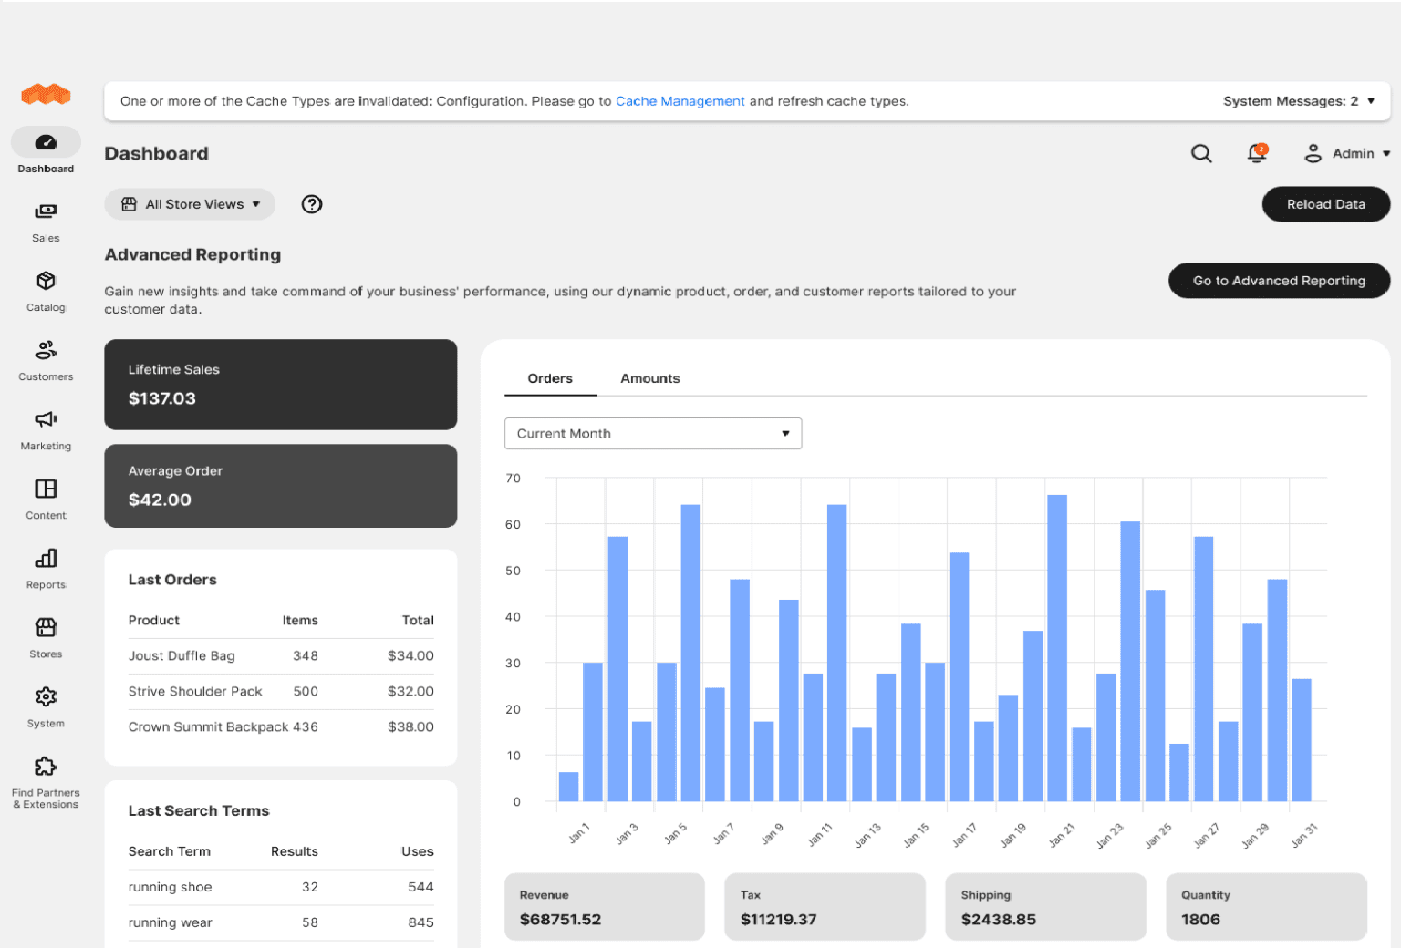Select the Reports sidebar icon
The image size is (1401, 948).
(x=46, y=565)
